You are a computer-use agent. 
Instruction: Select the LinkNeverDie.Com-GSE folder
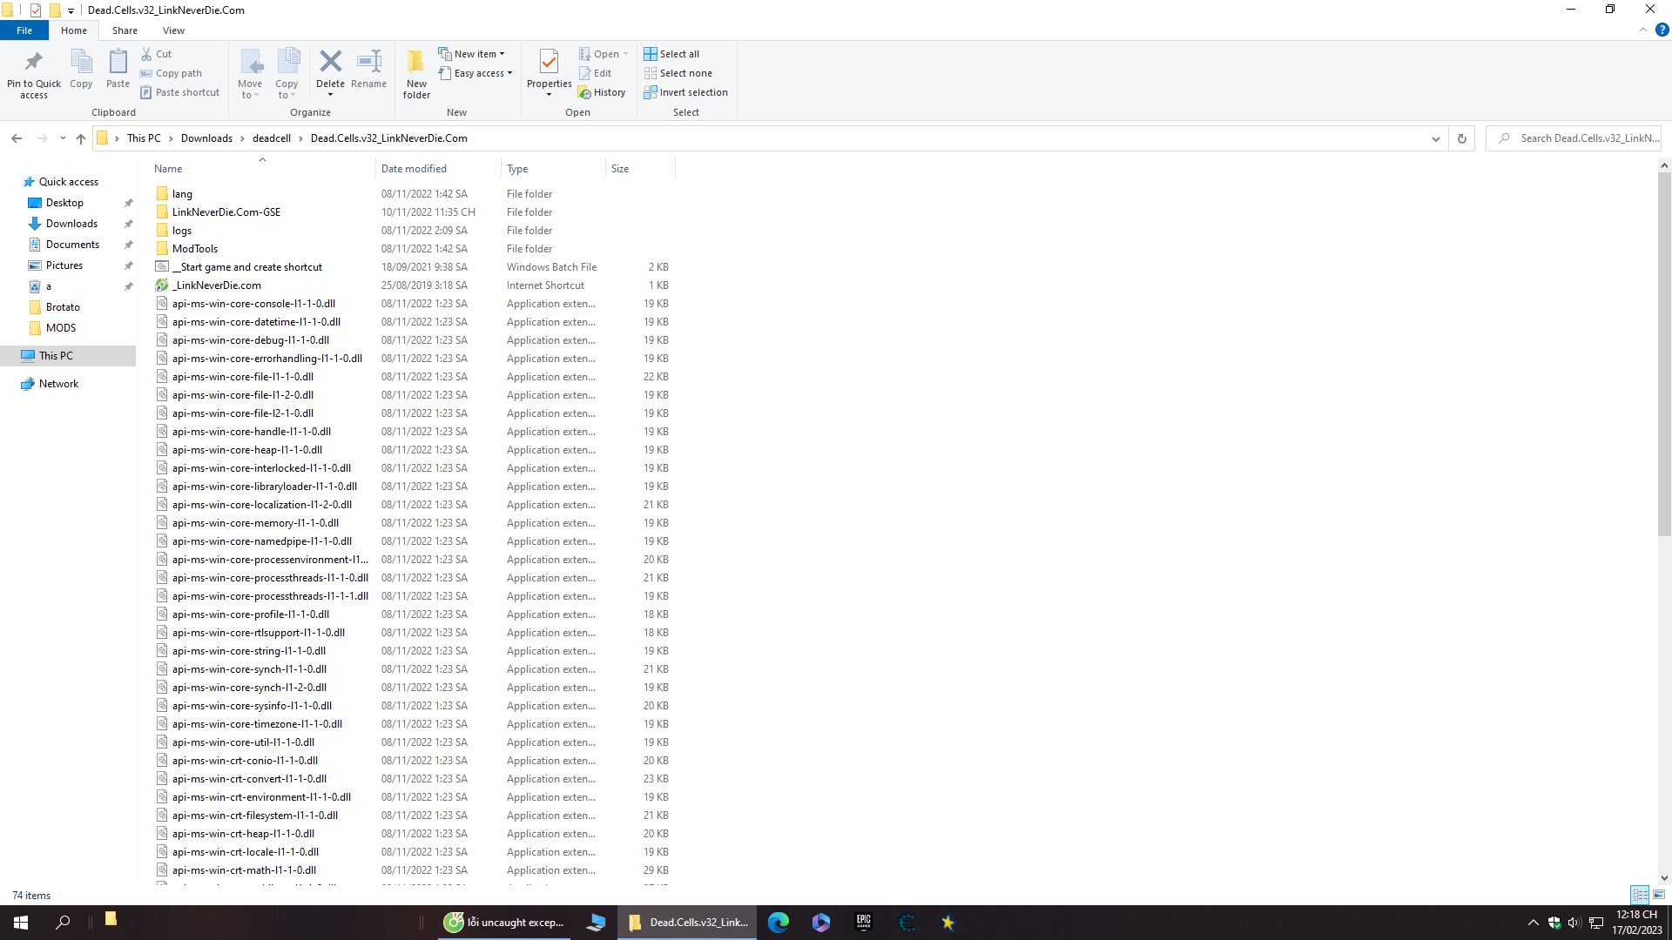[x=226, y=212]
